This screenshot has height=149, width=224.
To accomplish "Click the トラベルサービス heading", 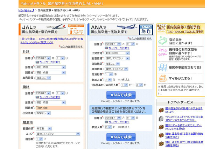I will pos(180,102).
